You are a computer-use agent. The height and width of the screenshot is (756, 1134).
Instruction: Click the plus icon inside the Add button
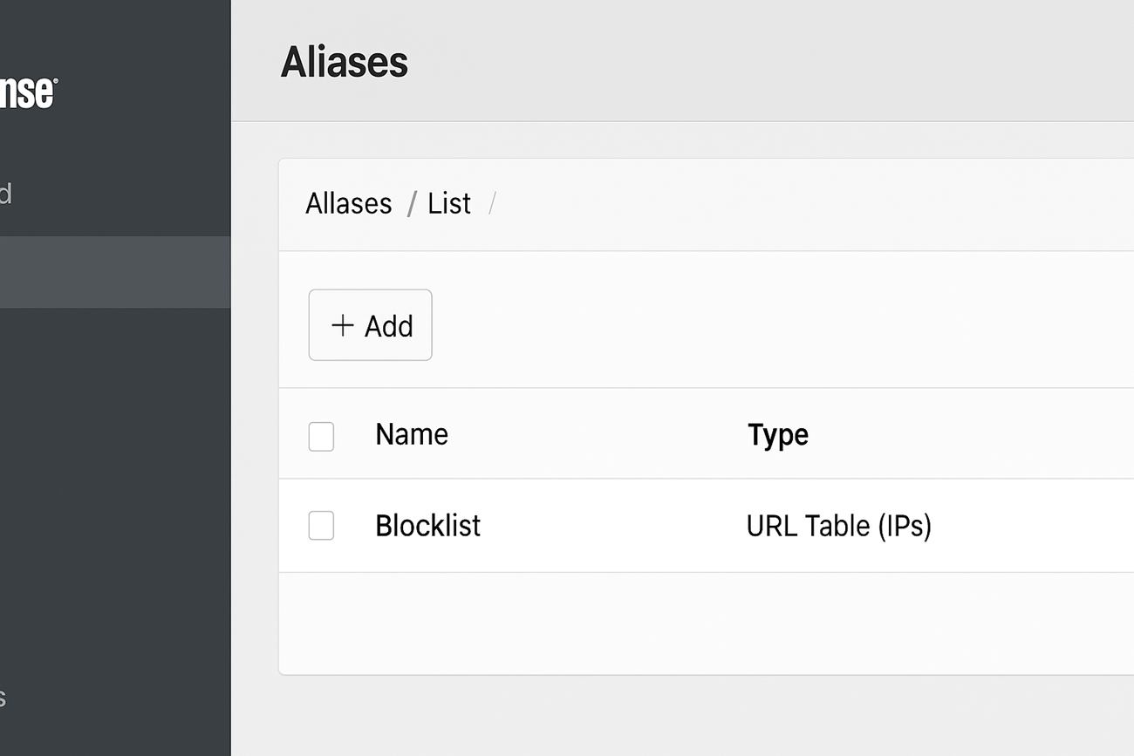click(x=342, y=325)
